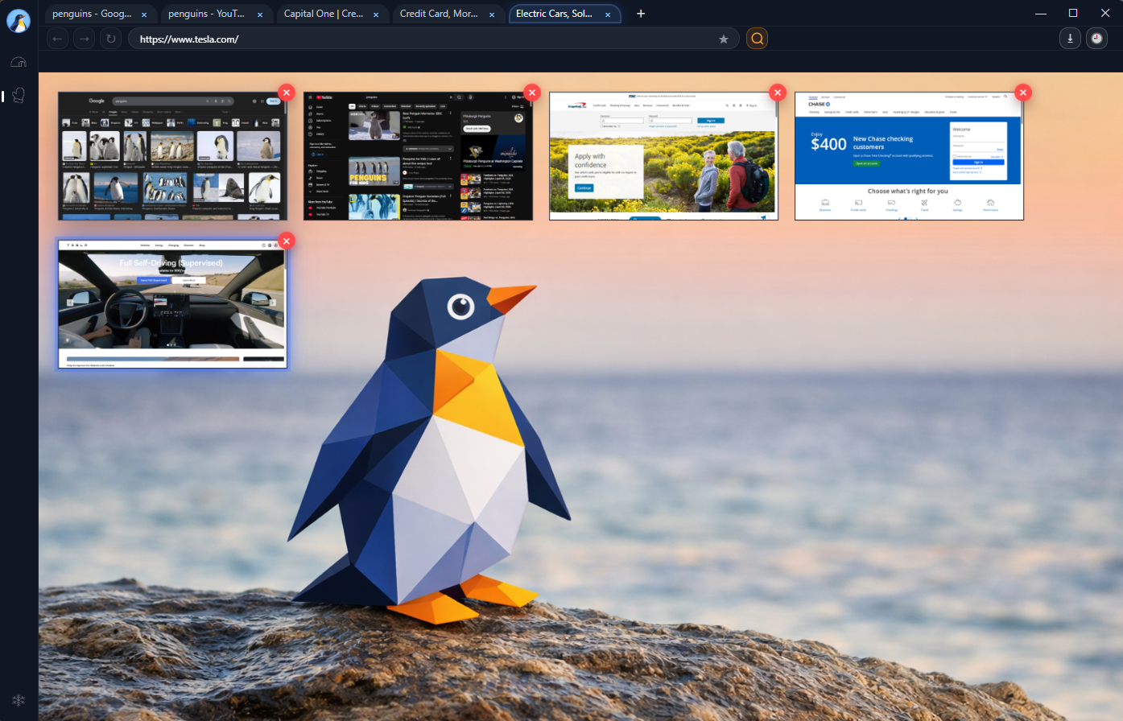Navigate back with the back arrow
Viewport: 1123px width, 721px height.
coord(57,38)
